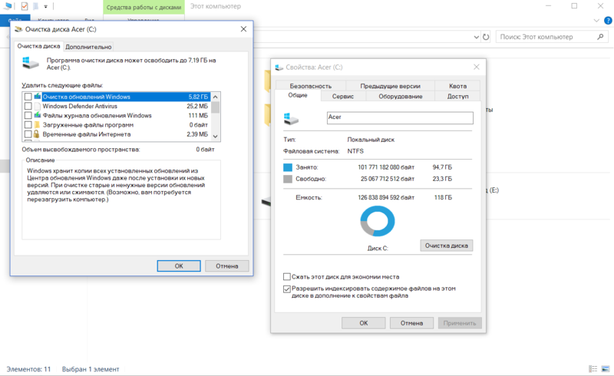Click the 'Поиск: Этот компьютер' search box
The height and width of the screenshot is (376, 614).
pyautogui.click(x=552, y=37)
